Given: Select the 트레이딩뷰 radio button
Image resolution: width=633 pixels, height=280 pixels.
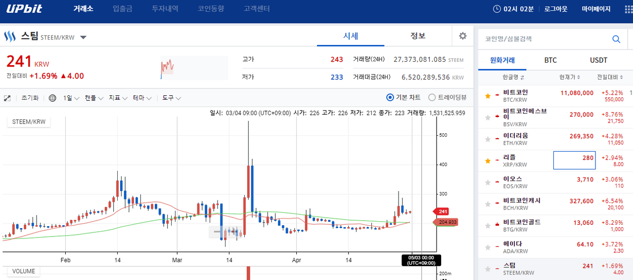Looking at the screenshot, I should pyautogui.click(x=432, y=97).
